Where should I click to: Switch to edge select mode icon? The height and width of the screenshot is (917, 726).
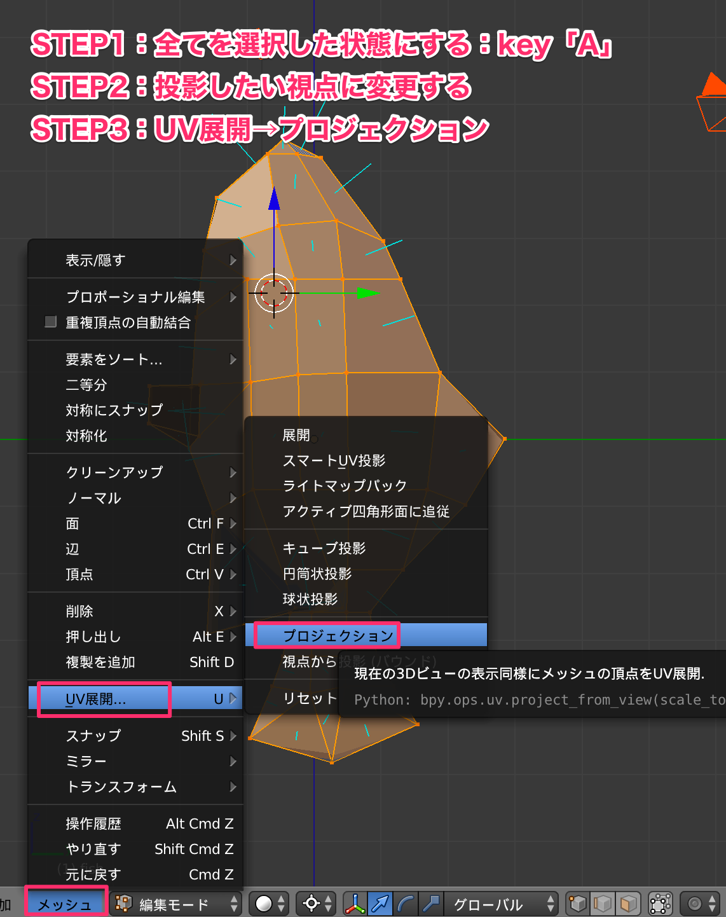pos(603,903)
